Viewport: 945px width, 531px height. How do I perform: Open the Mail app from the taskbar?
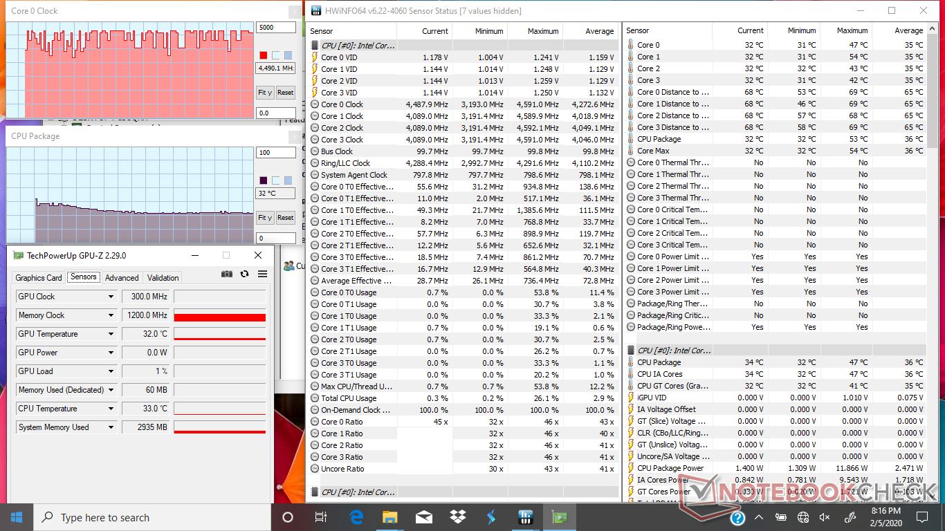pos(423,517)
